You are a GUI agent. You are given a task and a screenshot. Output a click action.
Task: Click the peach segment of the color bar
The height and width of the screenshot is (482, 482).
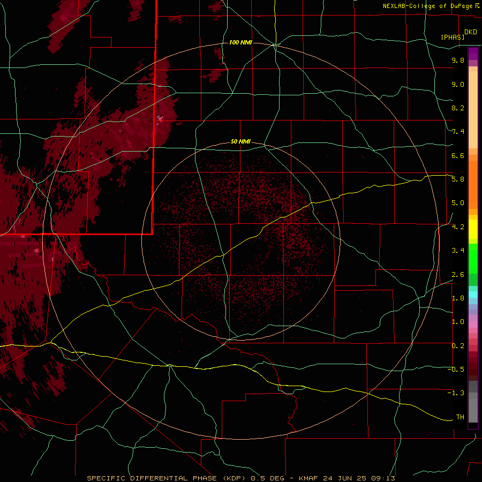tap(473, 108)
